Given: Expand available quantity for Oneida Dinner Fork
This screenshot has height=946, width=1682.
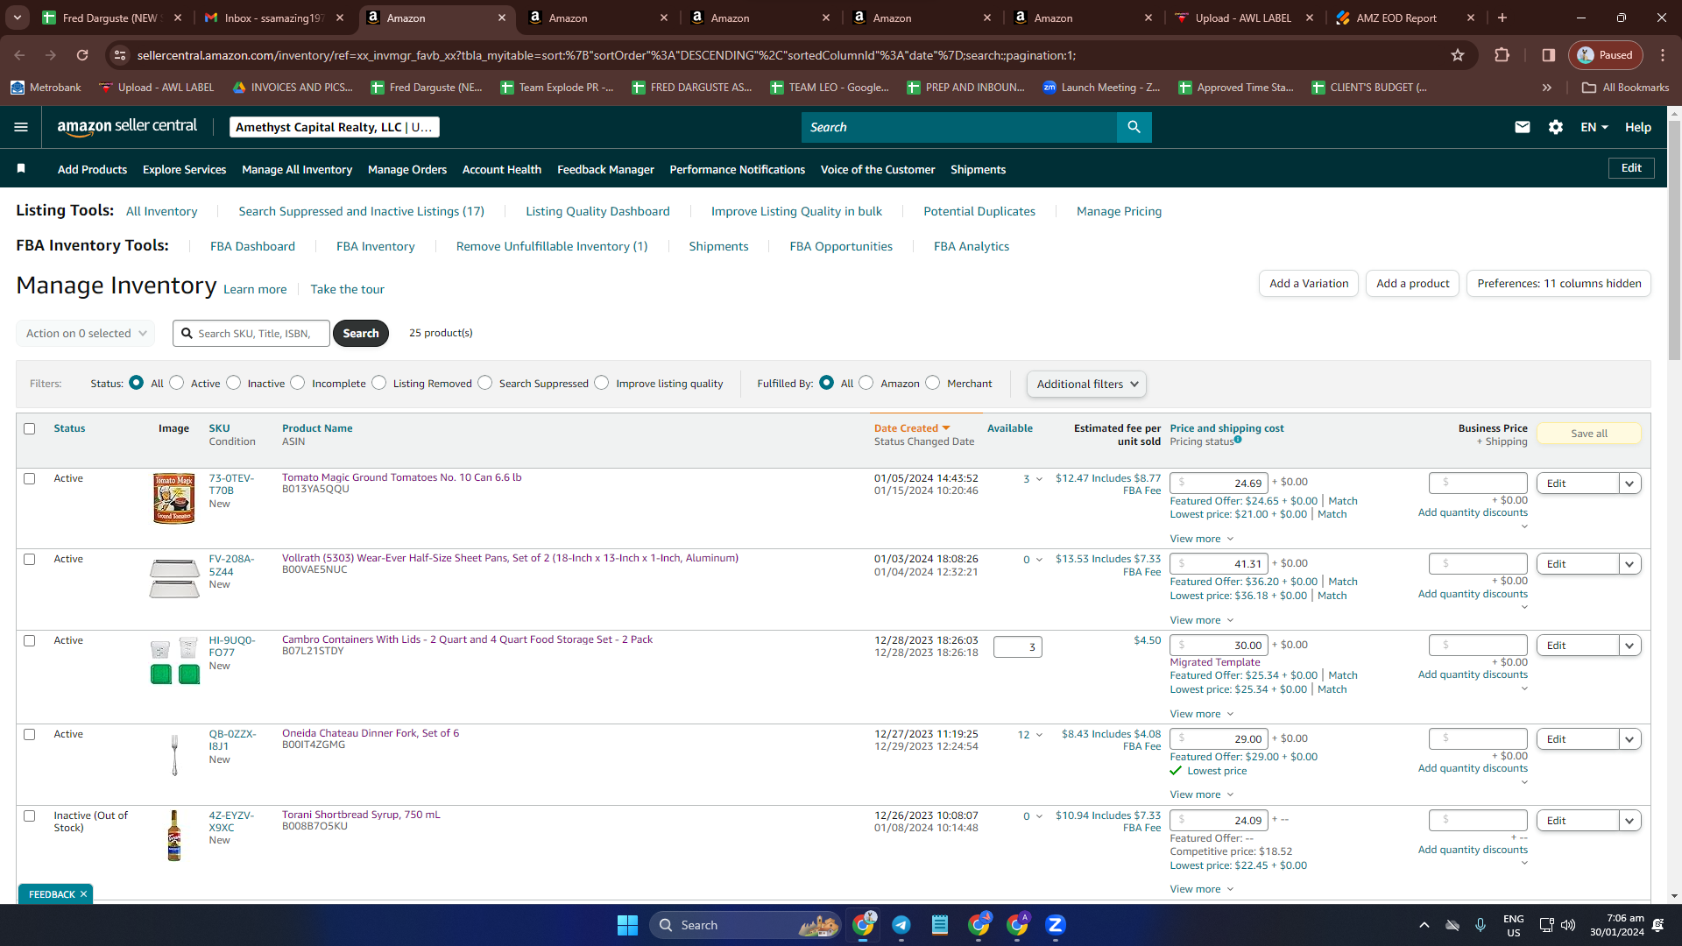Looking at the screenshot, I should click(1039, 735).
